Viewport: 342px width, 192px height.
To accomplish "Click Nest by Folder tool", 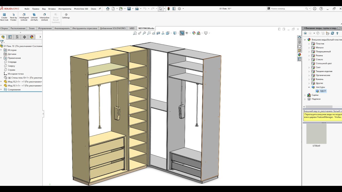I will coord(13,17).
